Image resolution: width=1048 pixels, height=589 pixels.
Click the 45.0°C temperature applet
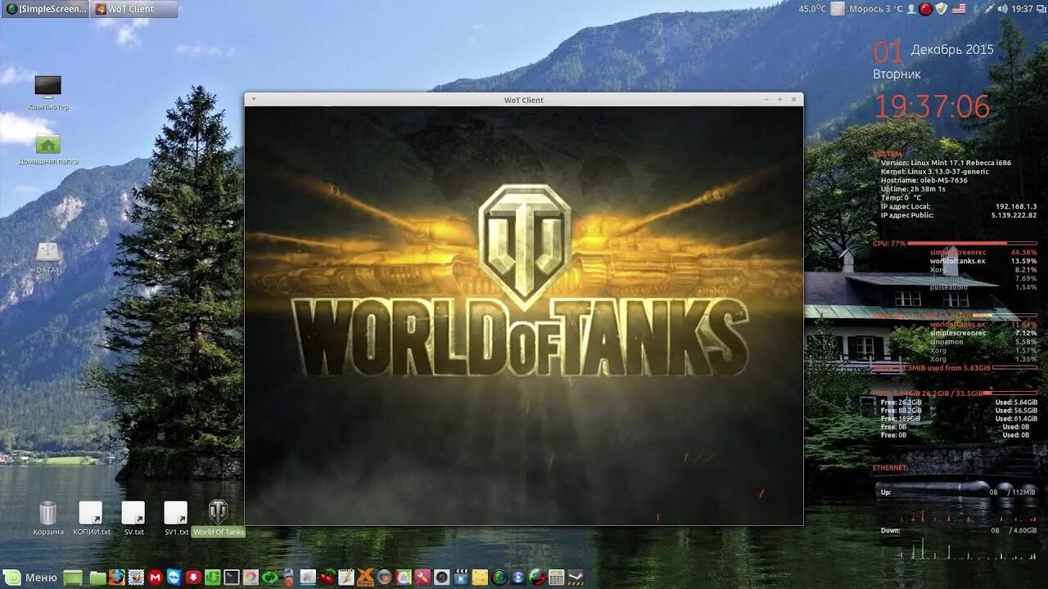[x=812, y=9]
